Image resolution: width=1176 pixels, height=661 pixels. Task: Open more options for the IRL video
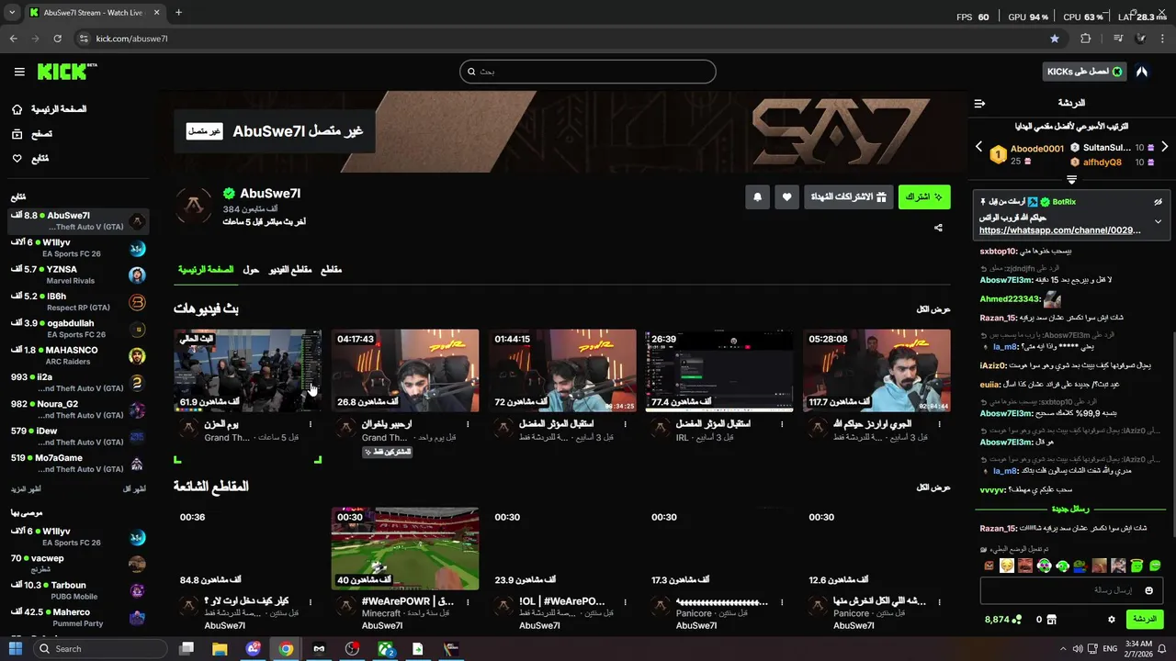tap(782, 424)
